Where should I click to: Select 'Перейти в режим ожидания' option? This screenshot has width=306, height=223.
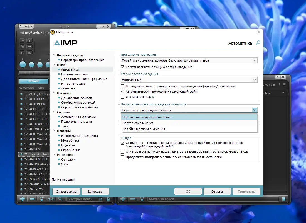189,129
